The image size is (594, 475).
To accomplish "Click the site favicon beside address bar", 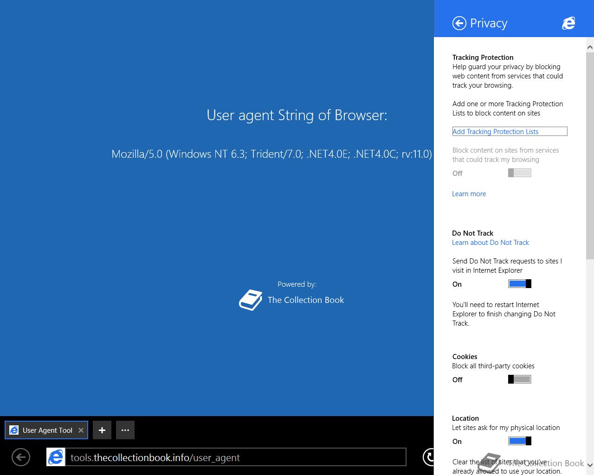I will click(56, 457).
